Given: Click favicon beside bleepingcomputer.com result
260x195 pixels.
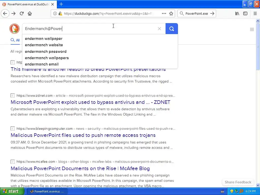Looking at the screenshot, I should [13, 129].
